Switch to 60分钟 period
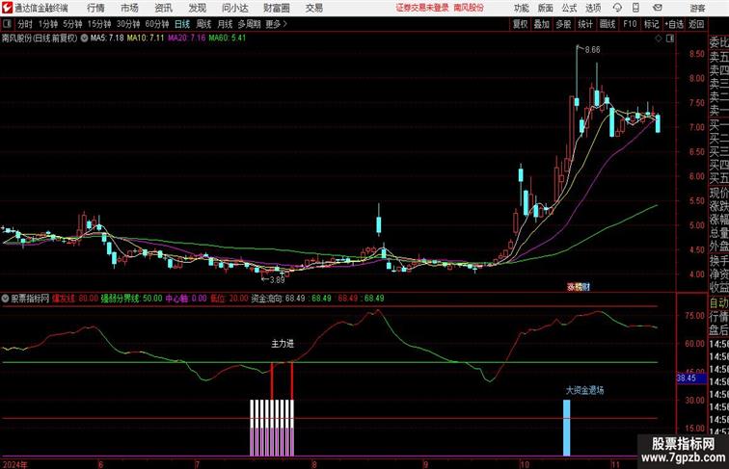The width and height of the screenshot is (729, 469). pos(157,24)
